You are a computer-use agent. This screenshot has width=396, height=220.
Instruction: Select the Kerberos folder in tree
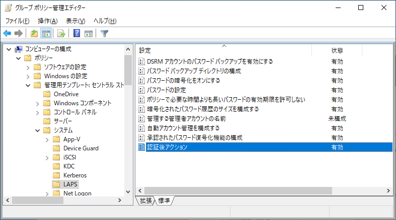coord(75,175)
